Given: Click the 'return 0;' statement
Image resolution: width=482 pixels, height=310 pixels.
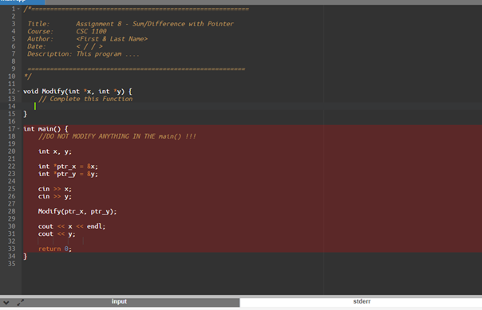Looking at the screenshot, I should (55, 249).
